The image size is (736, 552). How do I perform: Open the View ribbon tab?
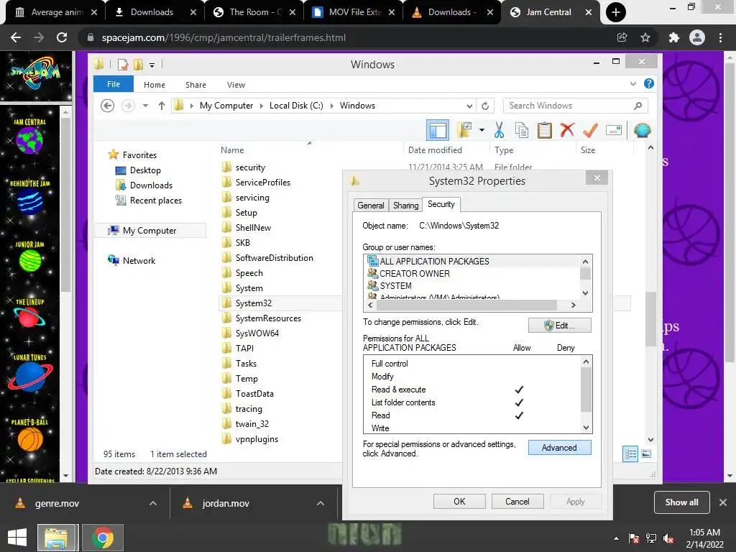point(236,85)
